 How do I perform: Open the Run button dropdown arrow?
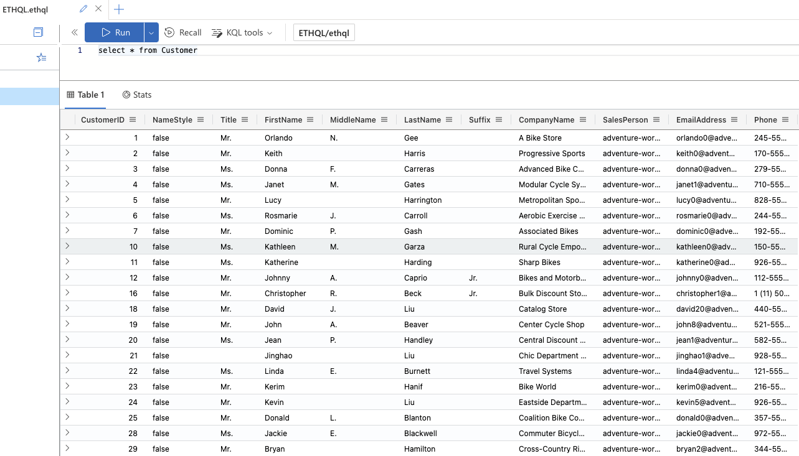tap(151, 32)
